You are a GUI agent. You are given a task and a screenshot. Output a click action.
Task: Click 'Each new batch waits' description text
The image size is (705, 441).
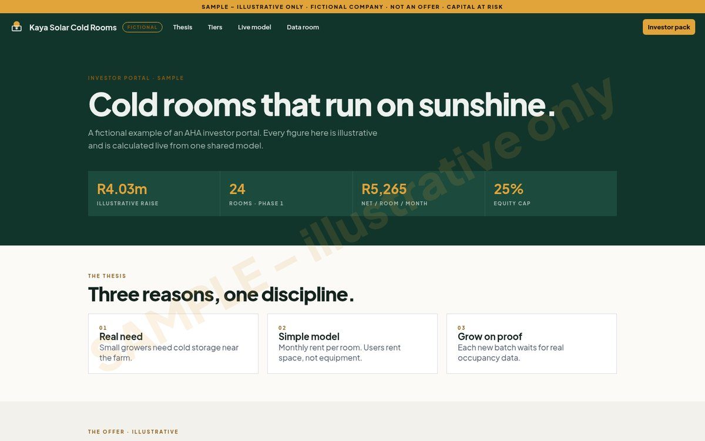(x=511, y=353)
